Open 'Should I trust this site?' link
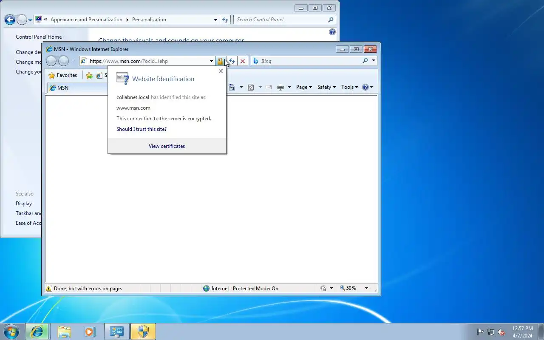 point(142,129)
